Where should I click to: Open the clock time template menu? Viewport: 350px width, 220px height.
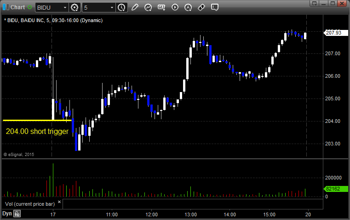pos(122,7)
